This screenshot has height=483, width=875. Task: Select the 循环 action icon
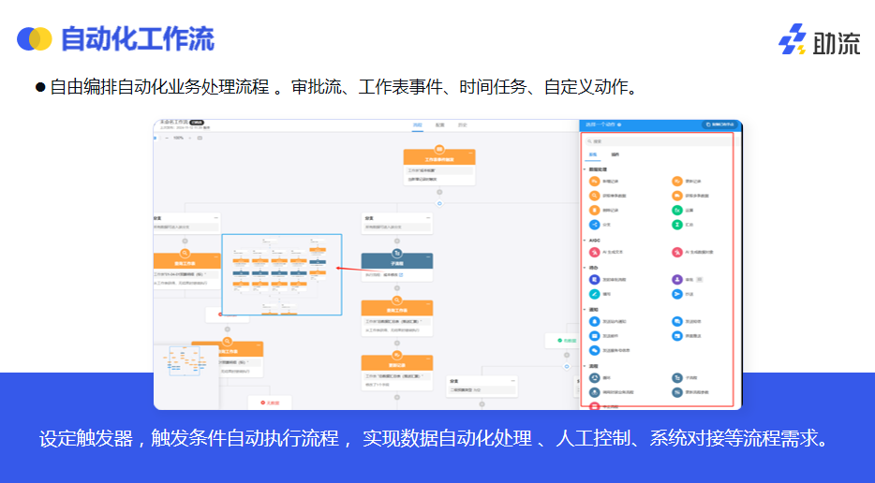click(594, 378)
